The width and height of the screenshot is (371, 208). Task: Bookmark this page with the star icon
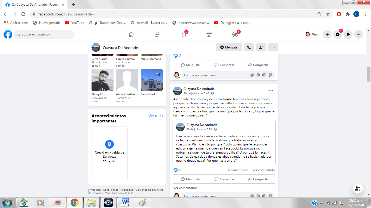coord(328,14)
